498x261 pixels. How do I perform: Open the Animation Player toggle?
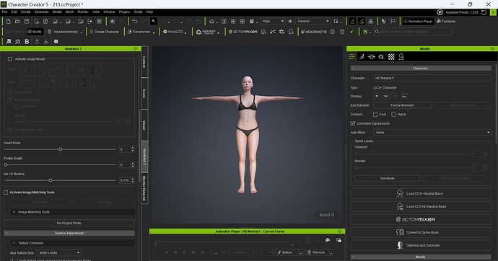point(418,21)
